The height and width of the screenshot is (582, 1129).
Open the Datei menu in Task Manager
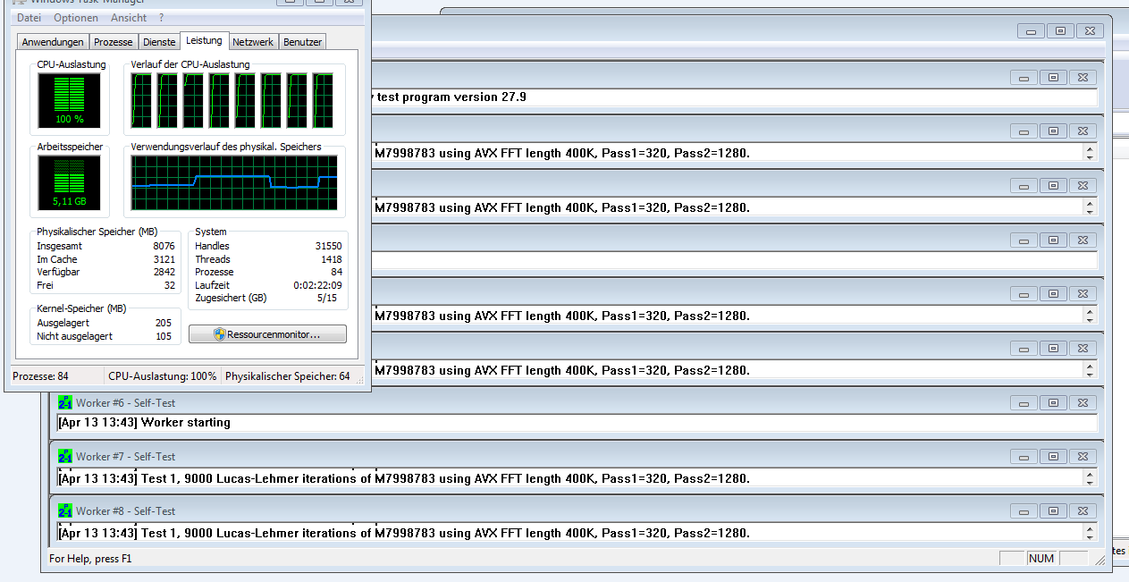(29, 18)
